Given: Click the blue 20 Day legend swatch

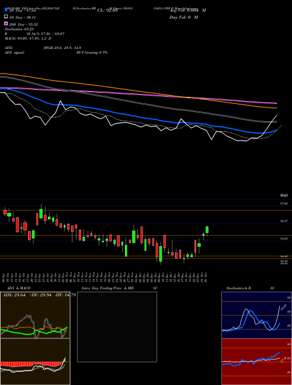Looking at the screenshot, I should [6, 10].
